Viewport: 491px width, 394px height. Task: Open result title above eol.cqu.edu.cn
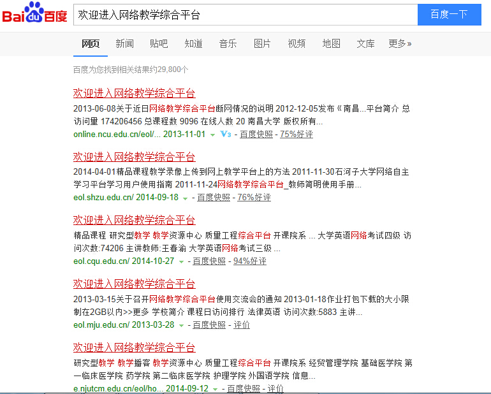coord(135,220)
